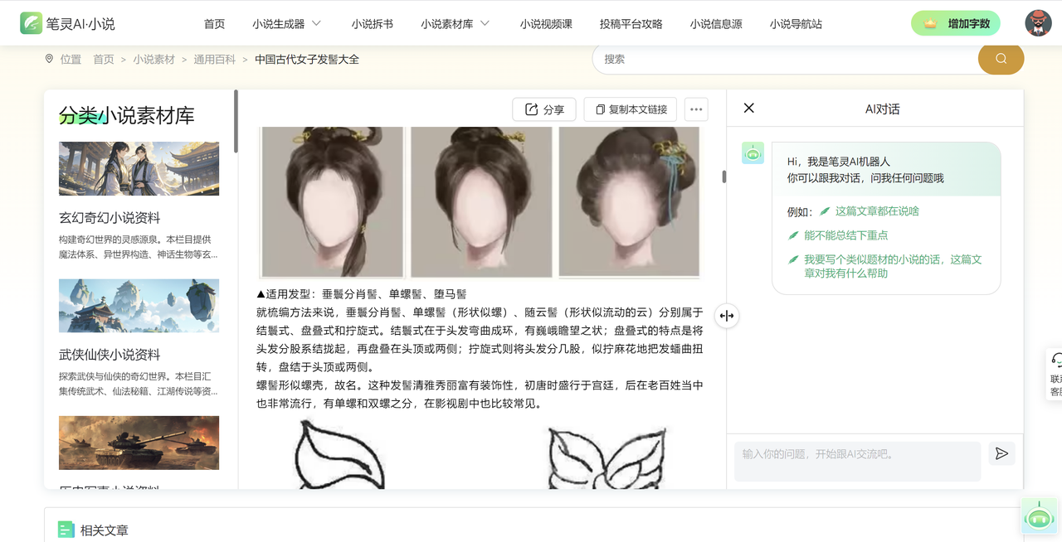Screen dimensions: 1062x542
Task: Open the user avatar menu
Action: (1038, 23)
